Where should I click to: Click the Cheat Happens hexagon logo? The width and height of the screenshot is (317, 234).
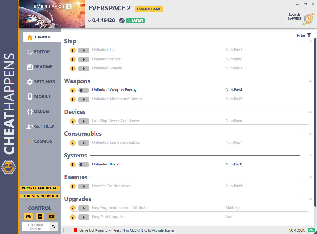[x=9, y=167]
